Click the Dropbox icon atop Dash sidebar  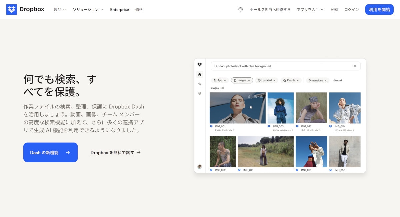(x=200, y=64)
